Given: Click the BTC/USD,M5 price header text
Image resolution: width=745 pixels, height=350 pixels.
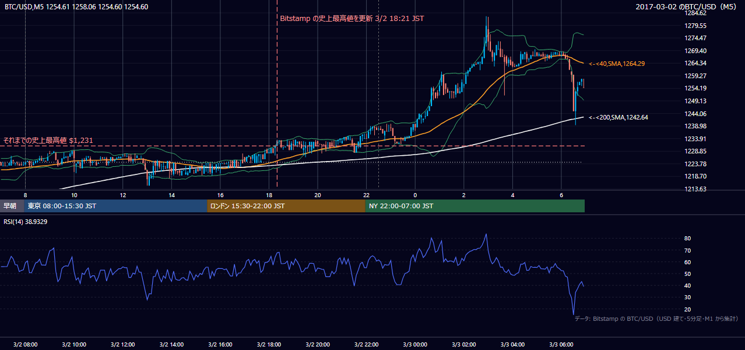Looking at the screenshot, I should click(x=76, y=6).
